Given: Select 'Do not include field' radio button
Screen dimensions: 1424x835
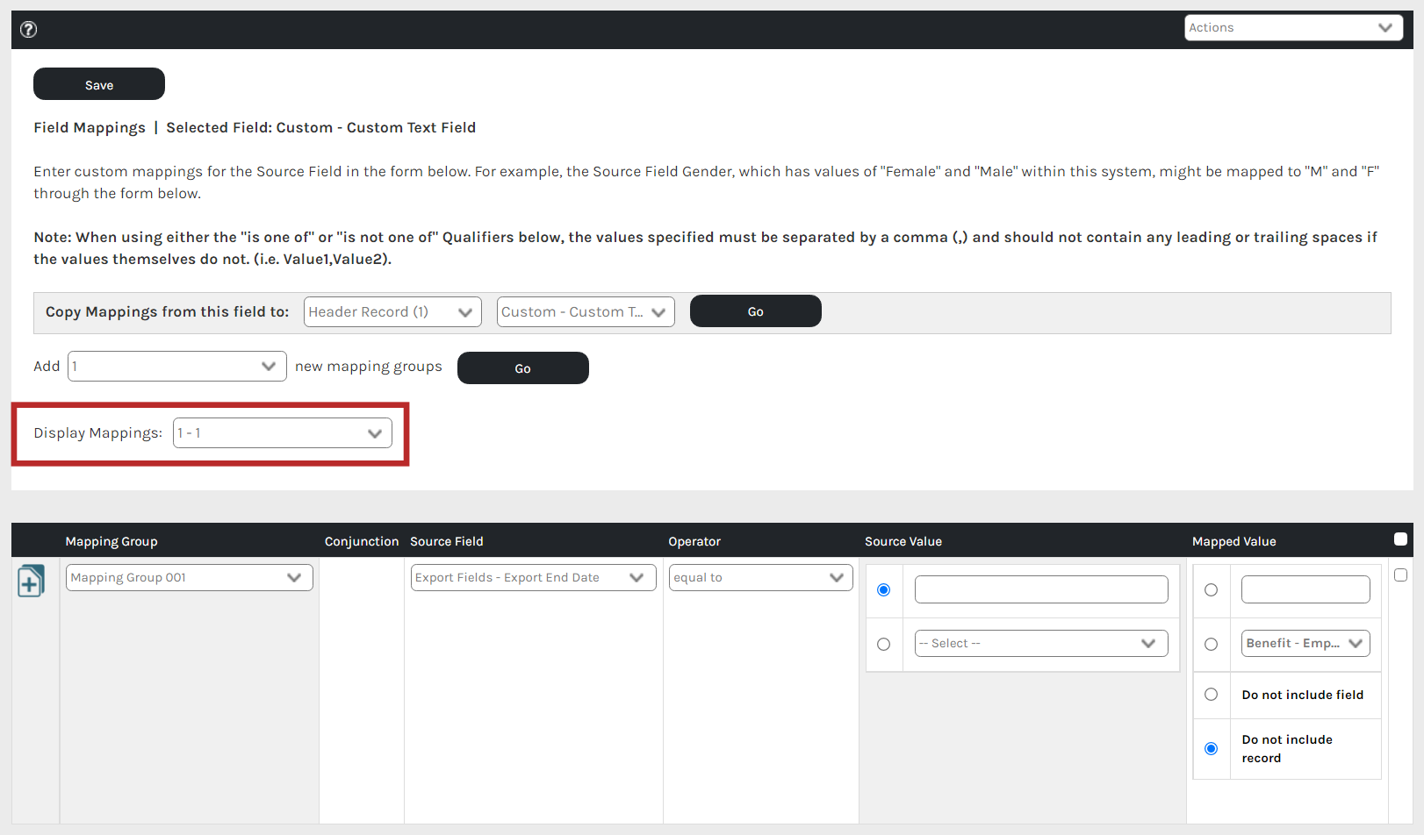Looking at the screenshot, I should (1212, 695).
